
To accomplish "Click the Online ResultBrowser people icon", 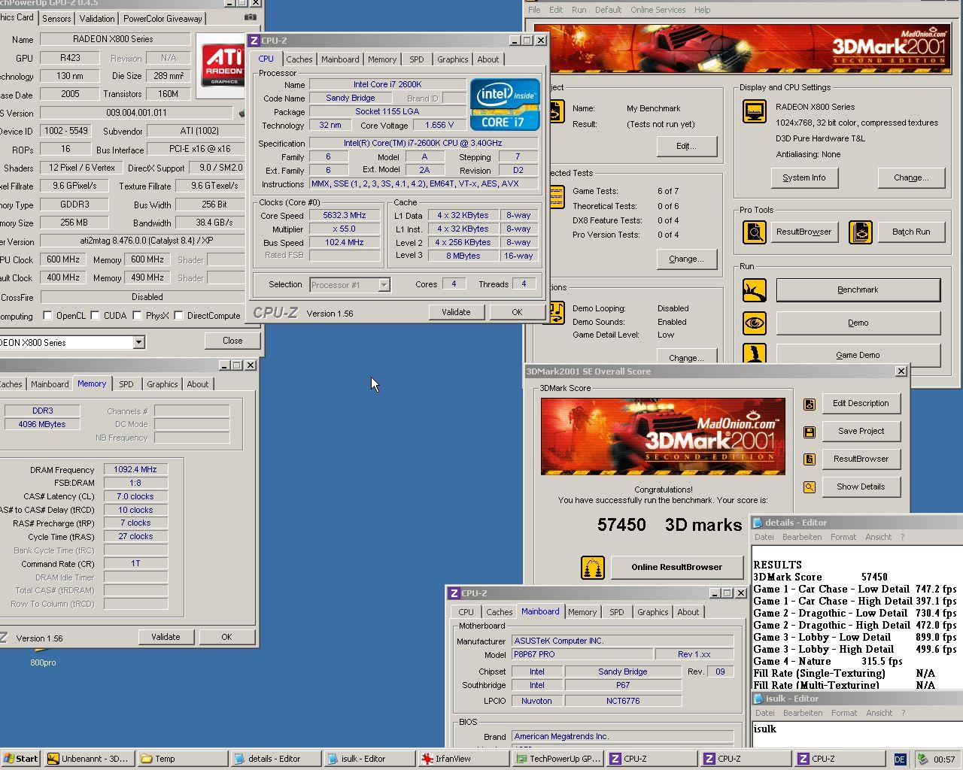I will click(x=593, y=567).
